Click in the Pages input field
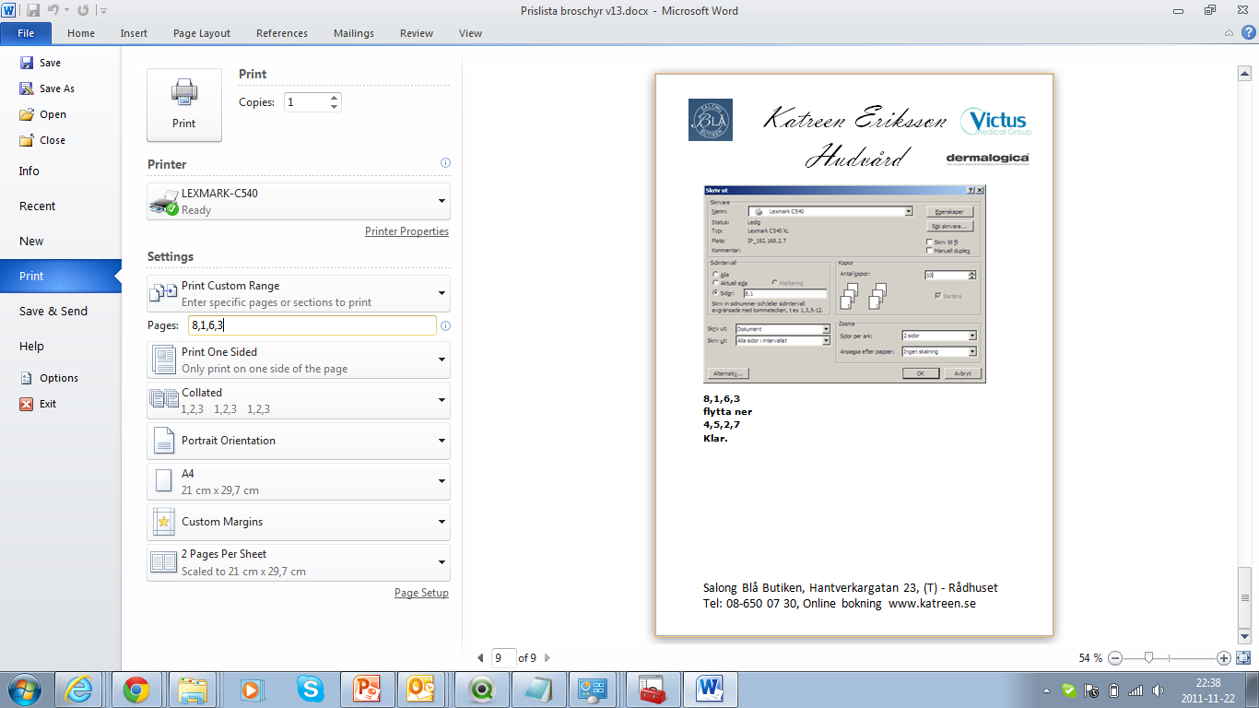The width and height of the screenshot is (1259, 708). pos(312,325)
